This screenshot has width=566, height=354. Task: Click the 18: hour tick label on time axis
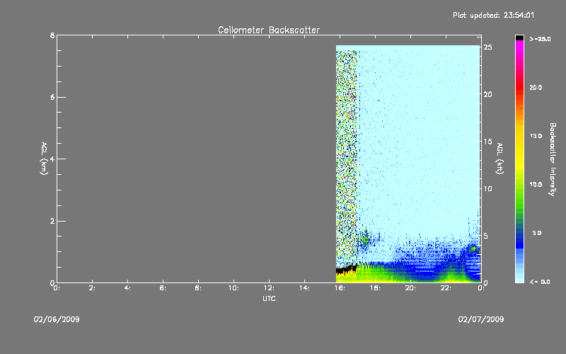pyautogui.click(x=375, y=288)
